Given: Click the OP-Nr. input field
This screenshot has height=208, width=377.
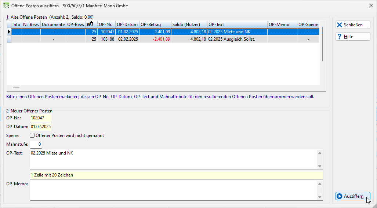Looking at the screenshot, I should (x=41, y=118).
